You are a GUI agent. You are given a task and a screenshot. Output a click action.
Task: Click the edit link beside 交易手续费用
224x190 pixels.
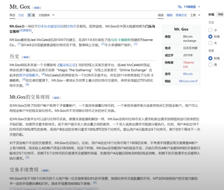(x=45, y=171)
